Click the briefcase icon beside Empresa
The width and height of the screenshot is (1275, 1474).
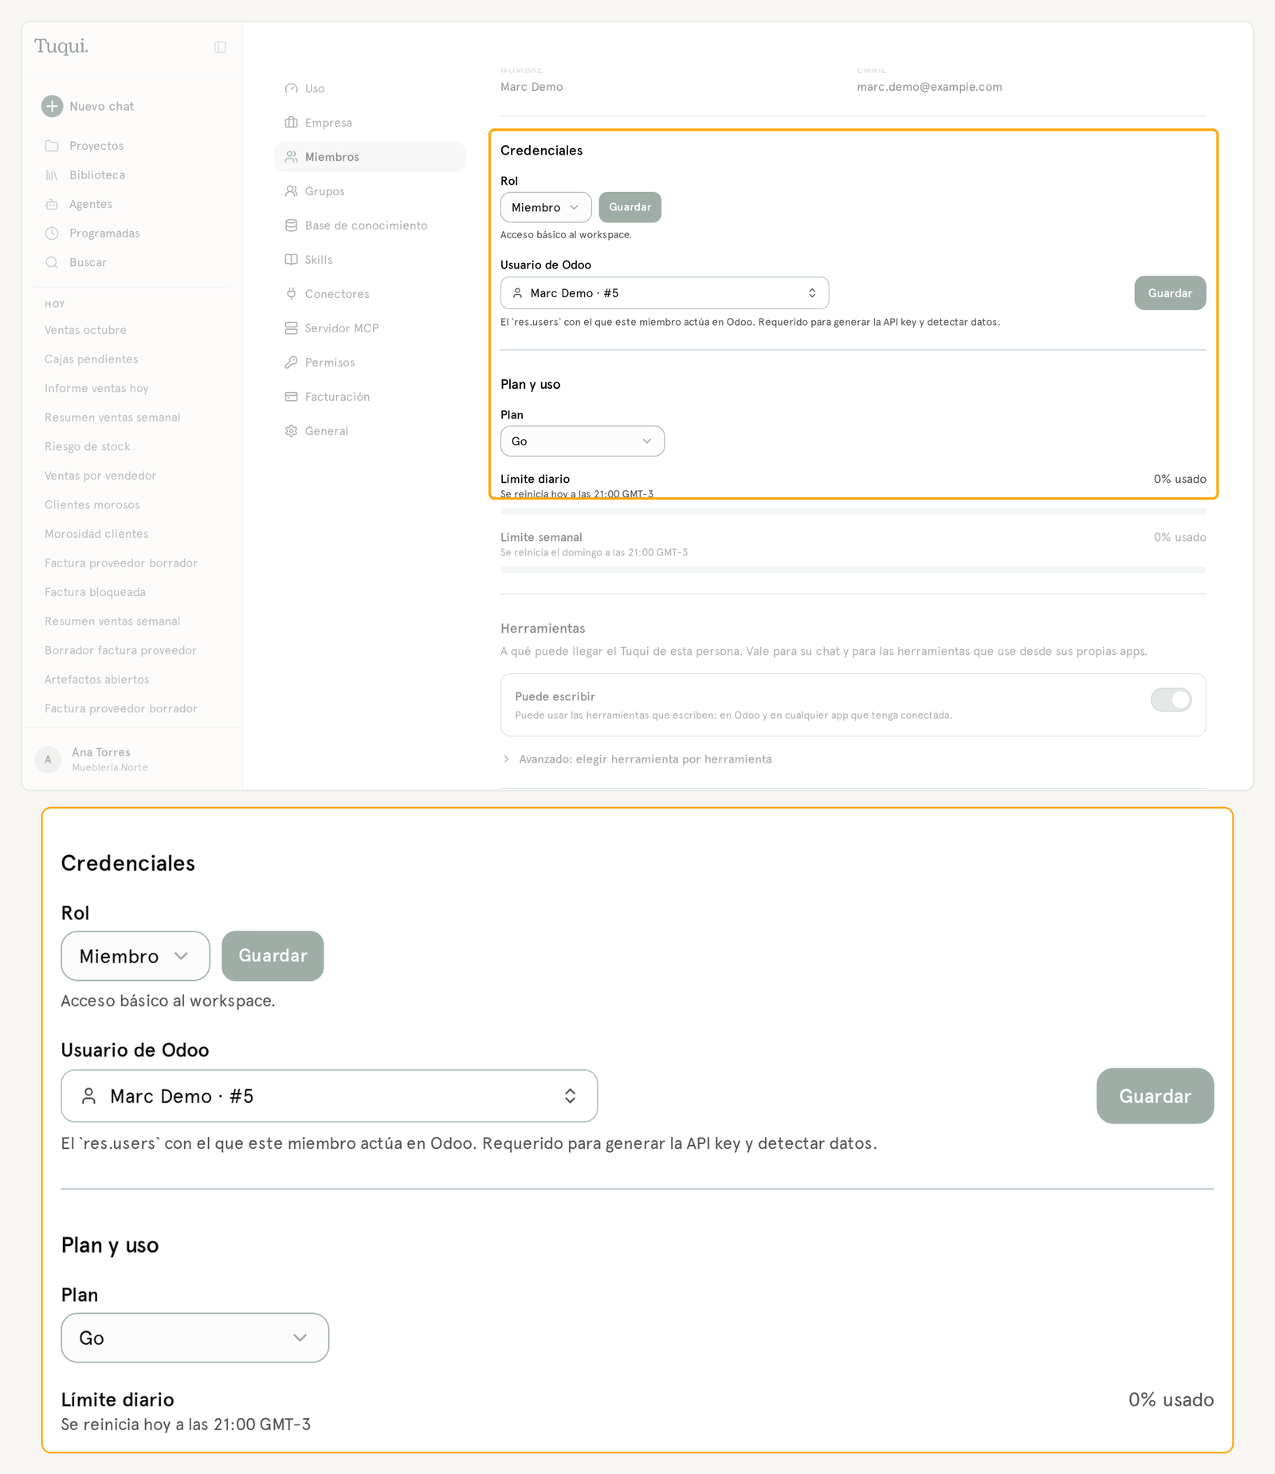tap(291, 123)
